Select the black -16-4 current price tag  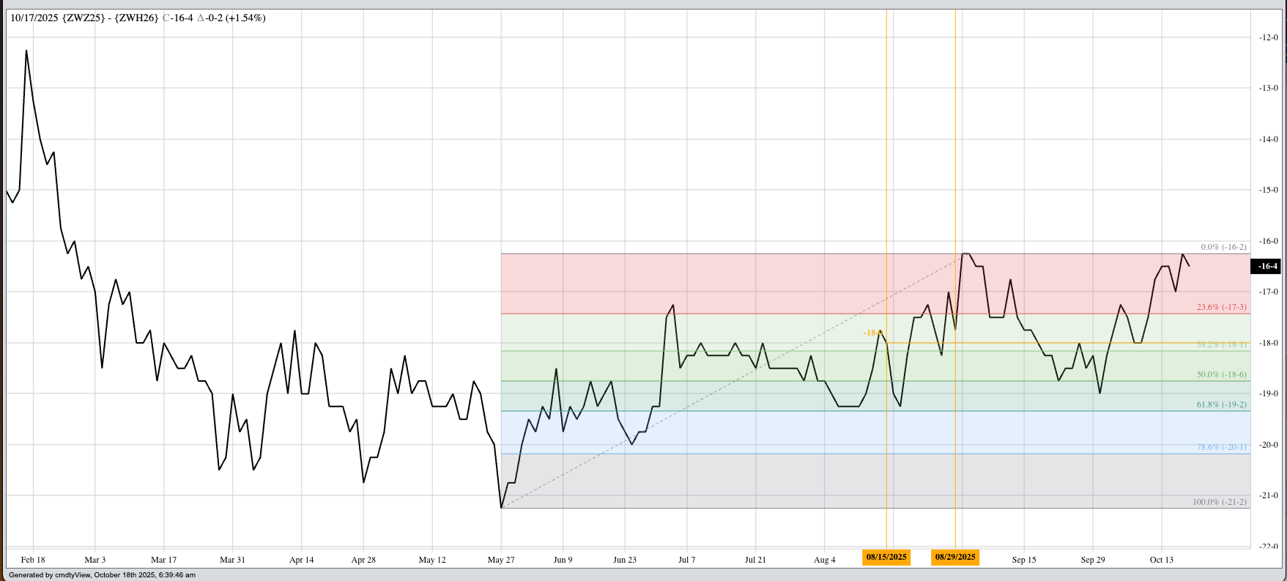pos(1267,267)
